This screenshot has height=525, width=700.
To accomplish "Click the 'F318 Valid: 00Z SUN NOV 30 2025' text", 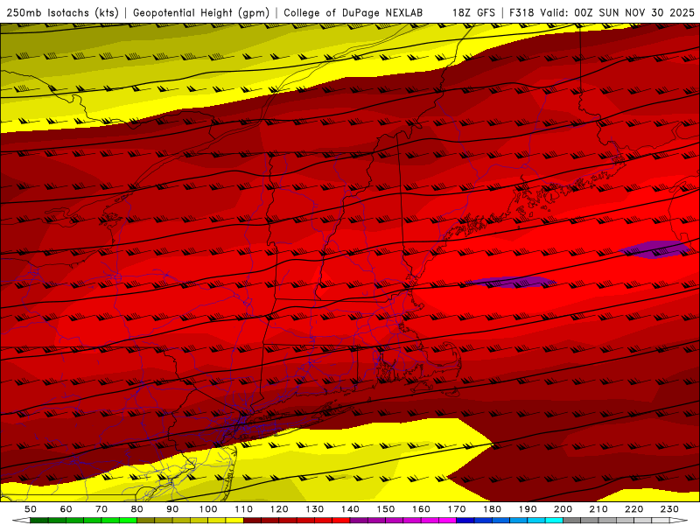I will pos(602,13).
